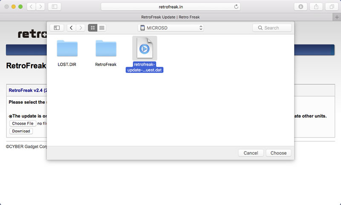Switch file dialog to list view
The width and height of the screenshot is (341, 205).
pyautogui.click(x=102, y=28)
